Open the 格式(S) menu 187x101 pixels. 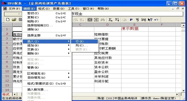pyautogui.click(x=44, y=9)
